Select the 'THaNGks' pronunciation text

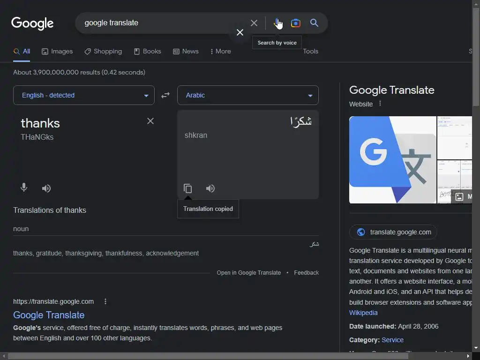click(37, 137)
